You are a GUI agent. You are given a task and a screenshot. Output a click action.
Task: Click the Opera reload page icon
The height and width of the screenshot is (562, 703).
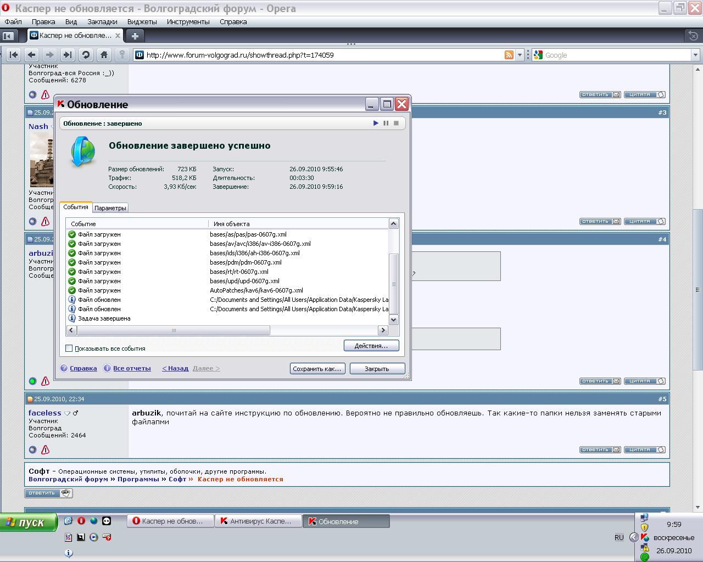[x=86, y=55]
